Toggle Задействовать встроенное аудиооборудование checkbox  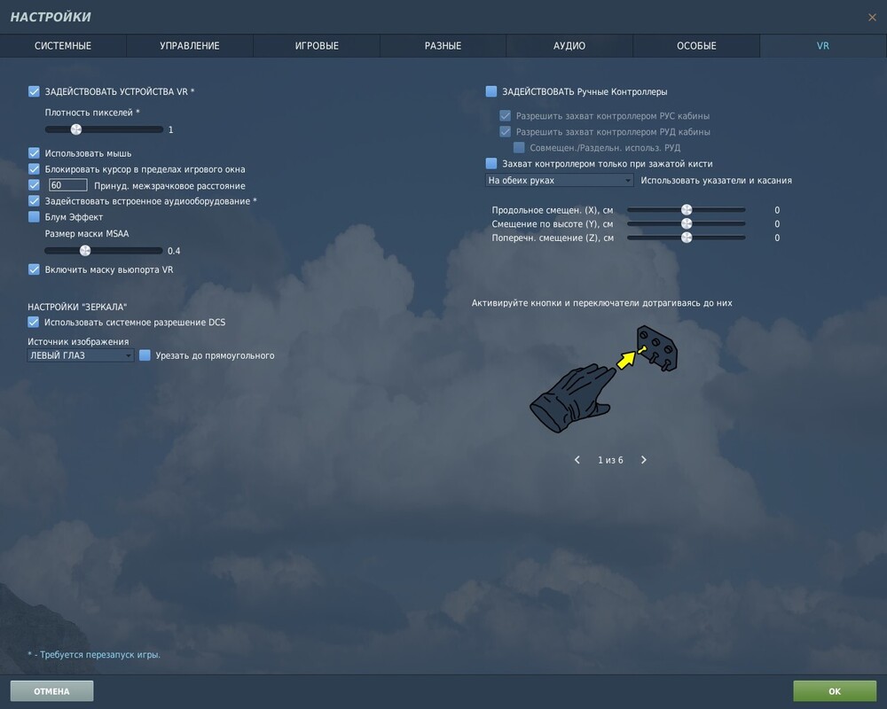tap(34, 200)
